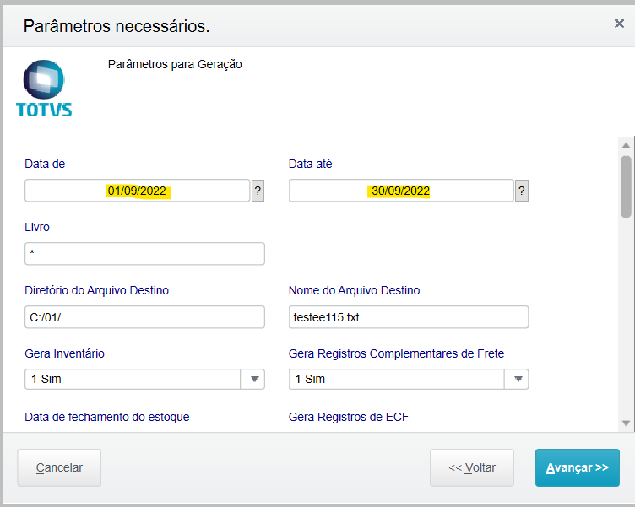Click the Livro input field

(x=144, y=254)
